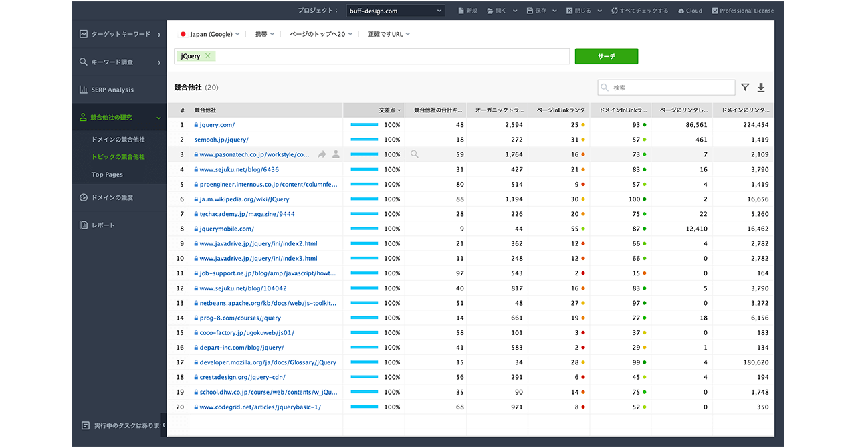Click the 新規 new project button
Image resolution: width=856 pixels, height=448 pixels.
pos(467,11)
